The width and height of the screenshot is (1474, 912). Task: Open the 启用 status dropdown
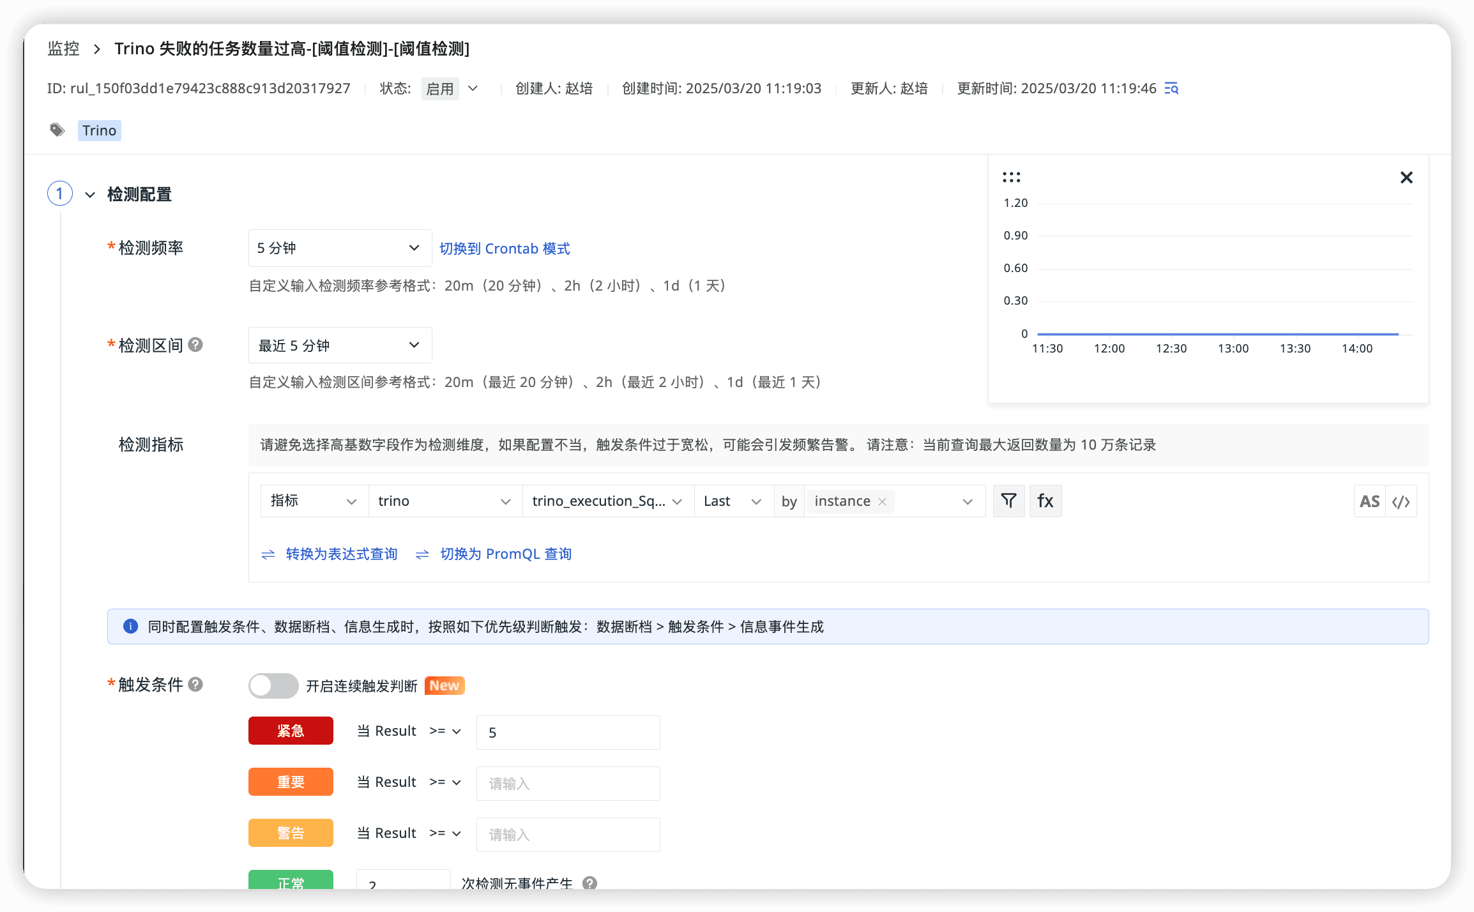[450, 88]
